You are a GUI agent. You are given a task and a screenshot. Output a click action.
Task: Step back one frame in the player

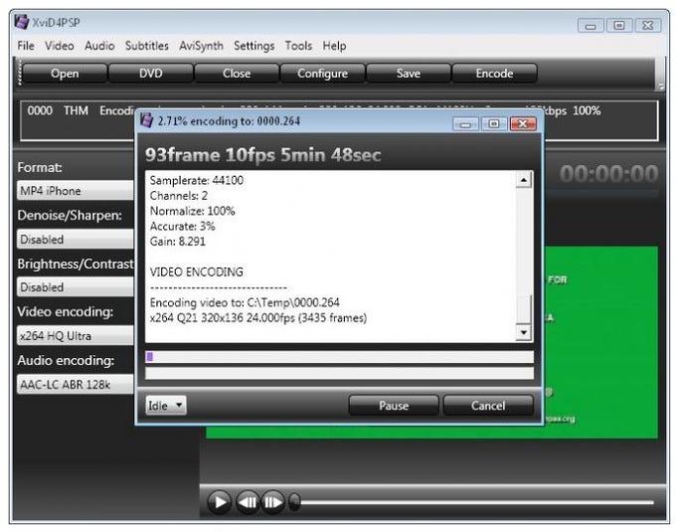pyautogui.click(x=248, y=502)
